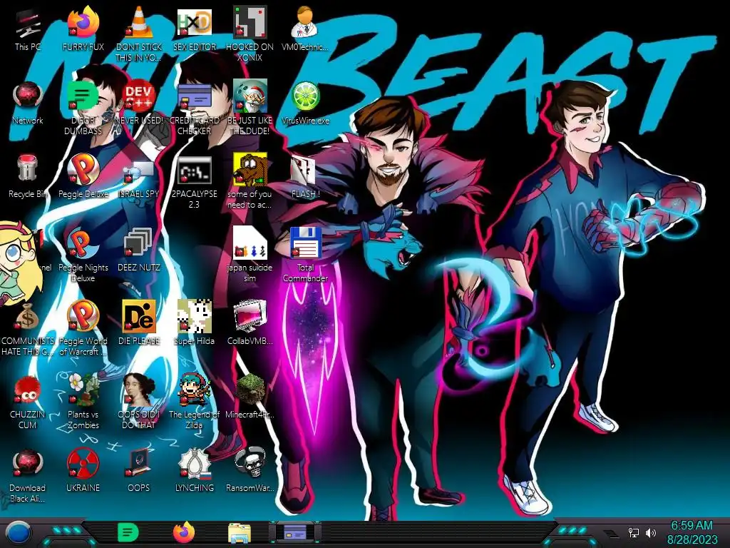Select the Total Commander floppy icon
Screen dimensions: 730x548
click(305, 243)
